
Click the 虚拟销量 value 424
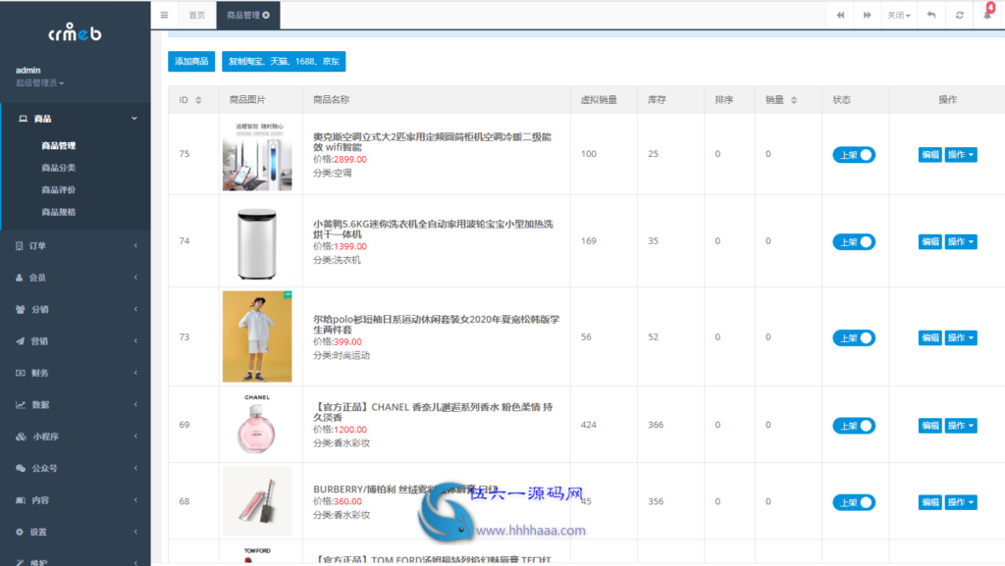pyautogui.click(x=589, y=425)
